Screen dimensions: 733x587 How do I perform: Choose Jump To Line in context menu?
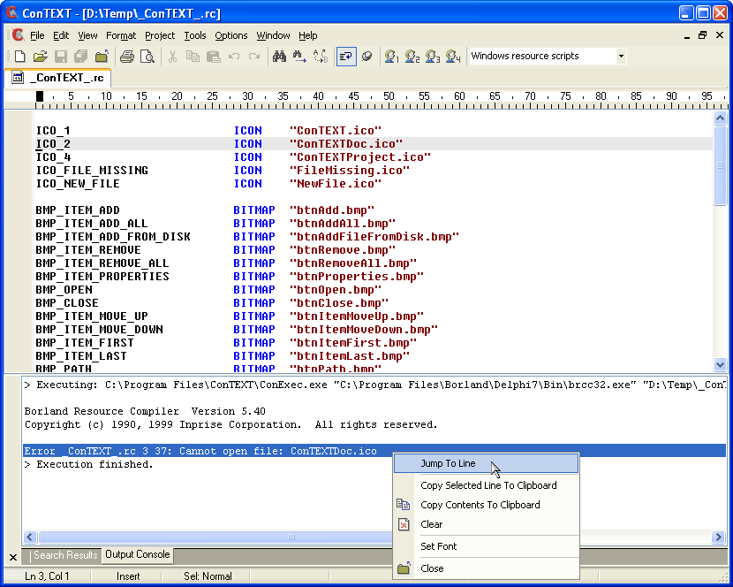coord(487,463)
